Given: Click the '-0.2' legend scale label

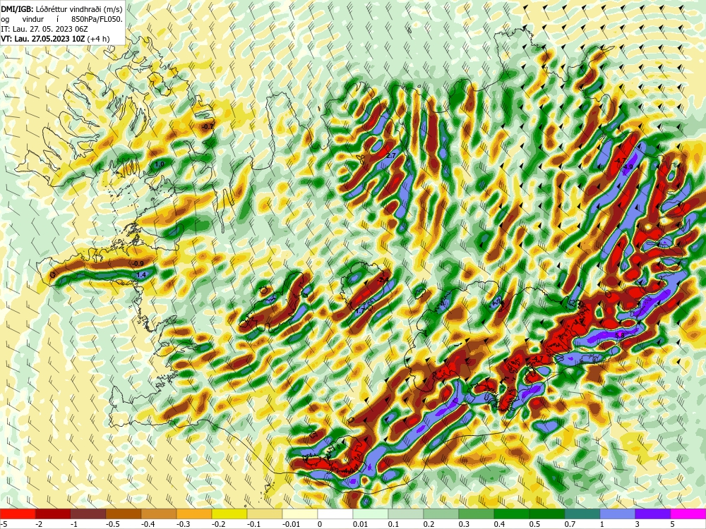Looking at the screenshot, I should click(218, 524).
